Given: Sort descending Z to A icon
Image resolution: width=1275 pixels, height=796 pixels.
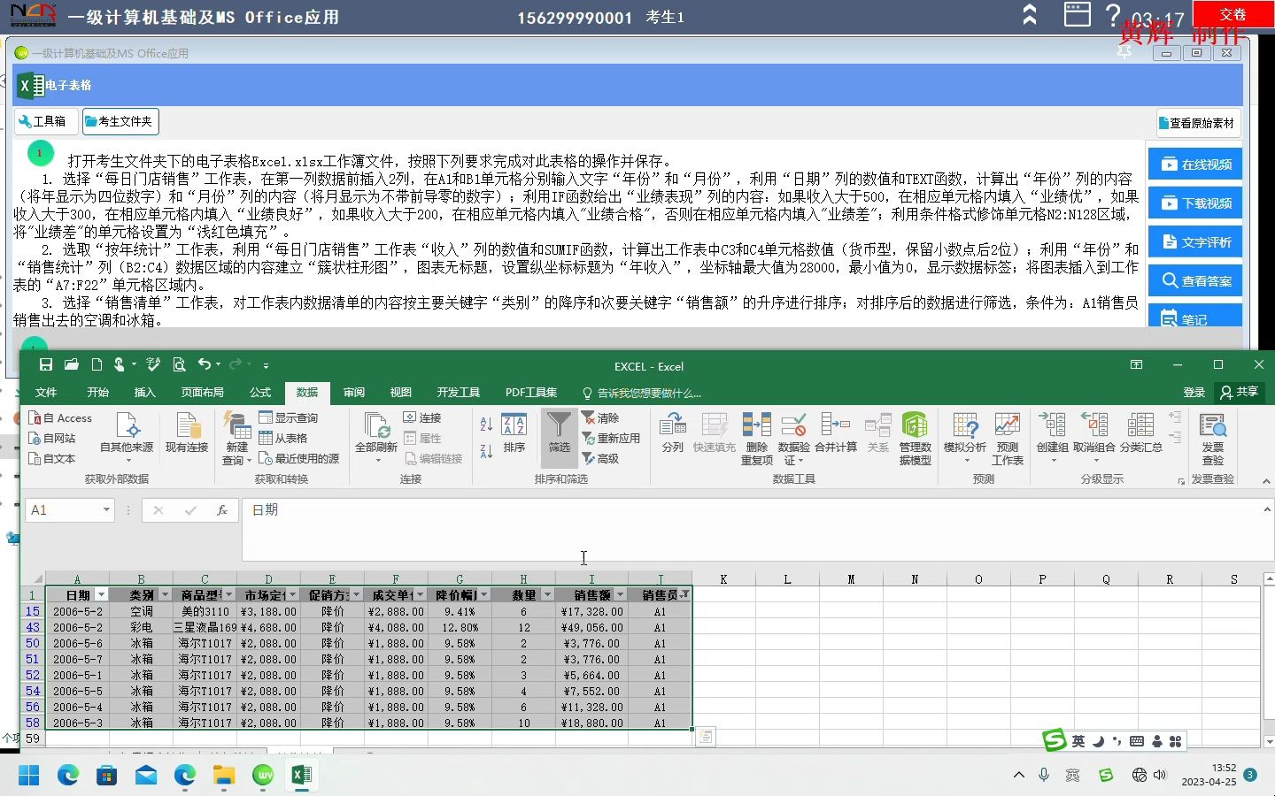Looking at the screenshot, I should 486,451.
